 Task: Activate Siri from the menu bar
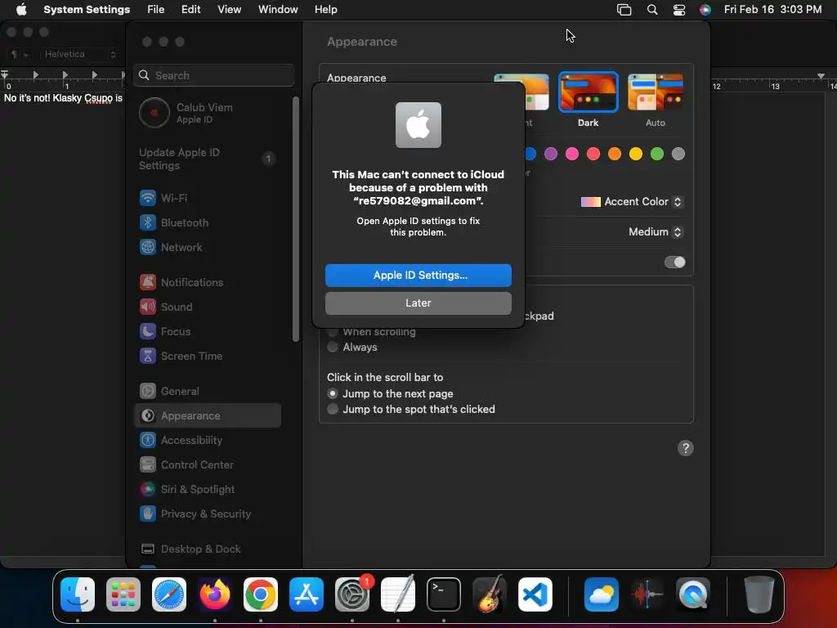[x=705, y=10]
